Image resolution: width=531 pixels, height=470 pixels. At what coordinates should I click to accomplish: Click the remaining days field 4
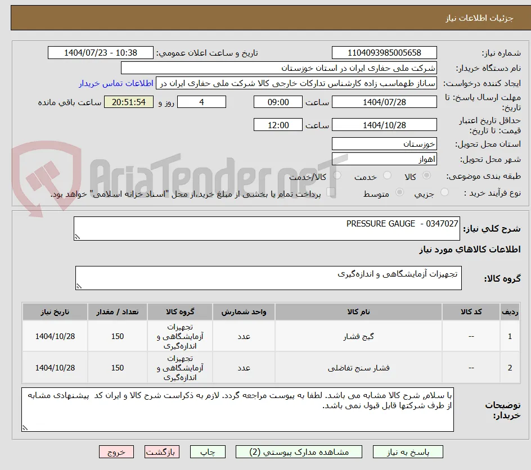[x=201, y=102]
